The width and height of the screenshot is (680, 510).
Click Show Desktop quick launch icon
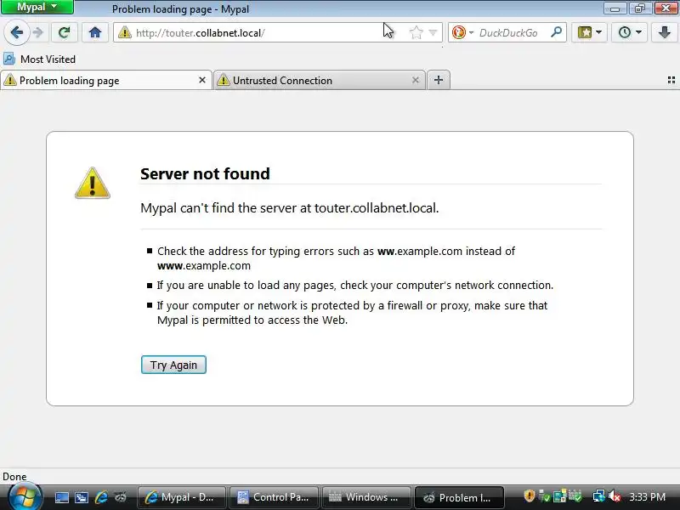point(61,497)
